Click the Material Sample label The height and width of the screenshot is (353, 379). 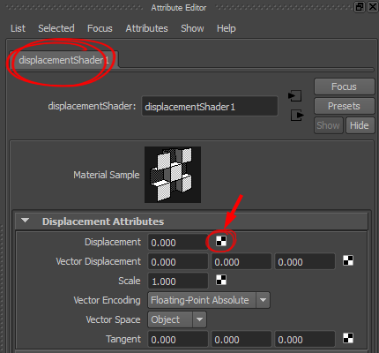pyautogui.click(x=107, y=175)
